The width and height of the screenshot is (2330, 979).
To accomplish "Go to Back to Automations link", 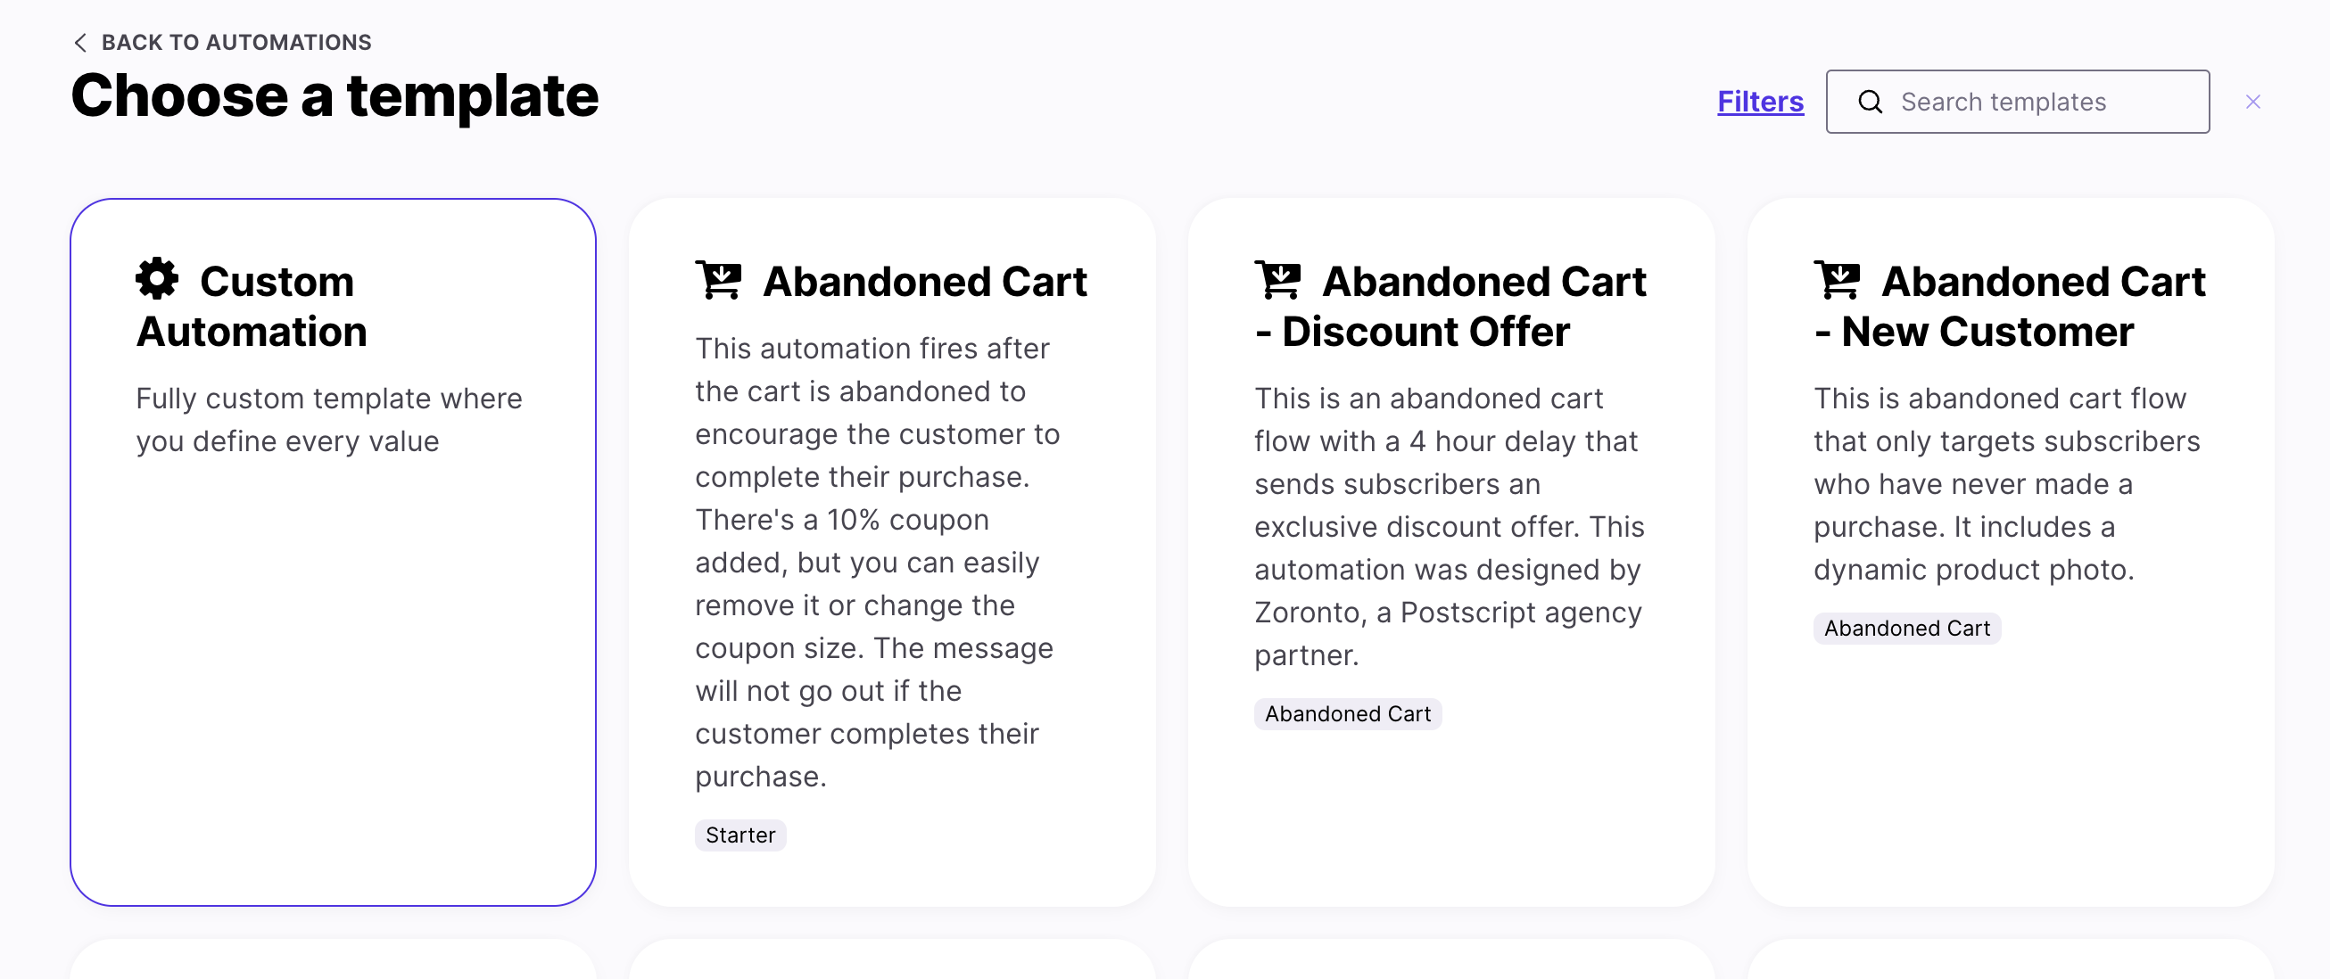I will pyautogui.click(x=235, y=43).
